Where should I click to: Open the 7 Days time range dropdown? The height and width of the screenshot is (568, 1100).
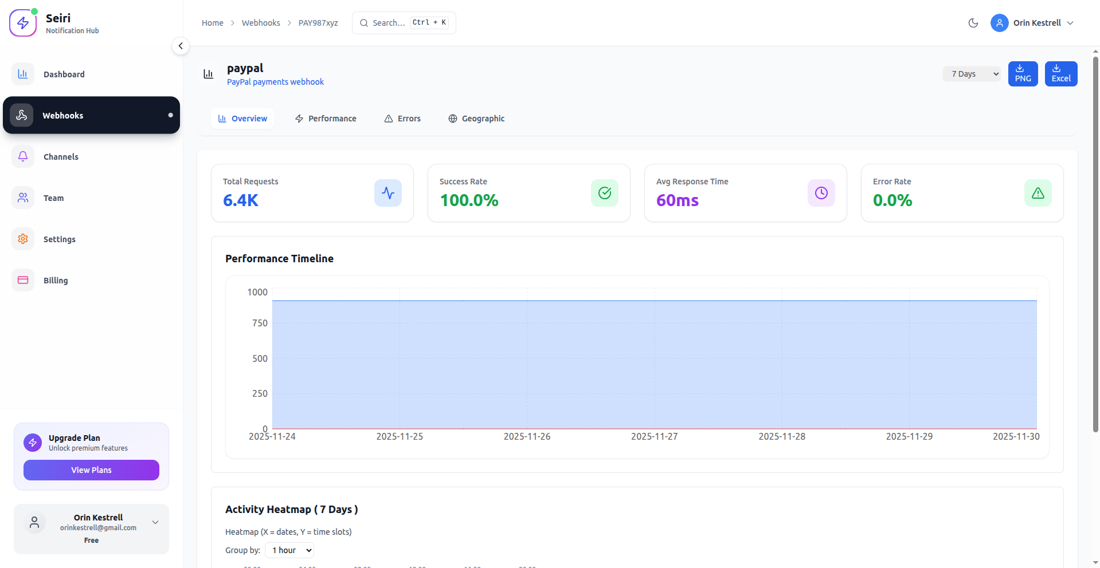[971, 73]
